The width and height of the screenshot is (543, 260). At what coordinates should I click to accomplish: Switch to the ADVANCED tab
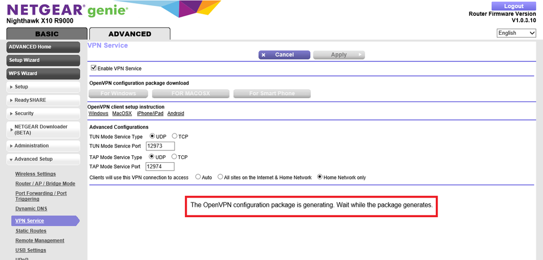point(129,34)
